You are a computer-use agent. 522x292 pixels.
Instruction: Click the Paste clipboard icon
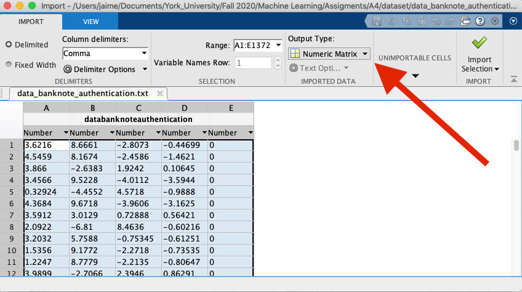pos(421,22)
